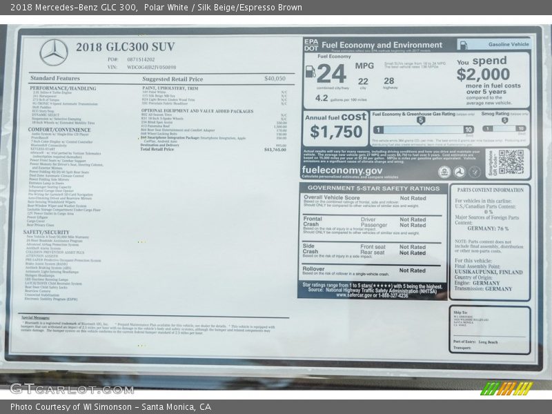Image resolution: width=552 pixels, height=414 pixels.
Task: Click the PERFORMANCE/HANDLING section heading
Action: pyautogui.click(x=63, y=88)
